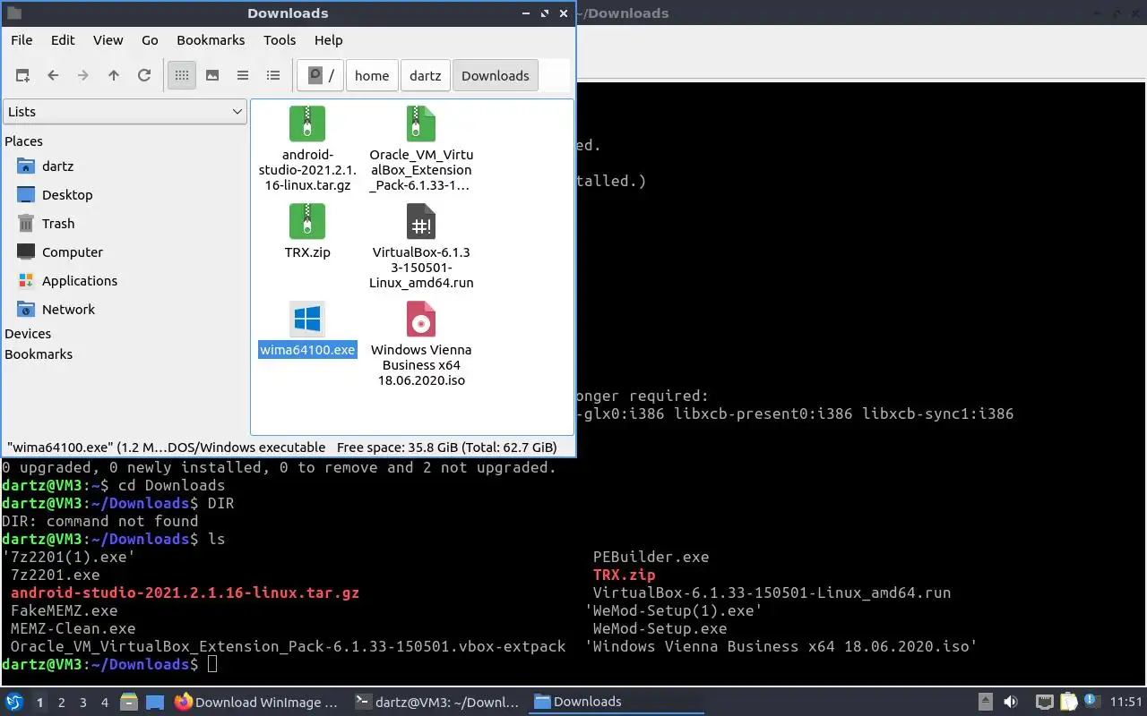Click the 'Places' sidebar heading

tap(23, 141)
